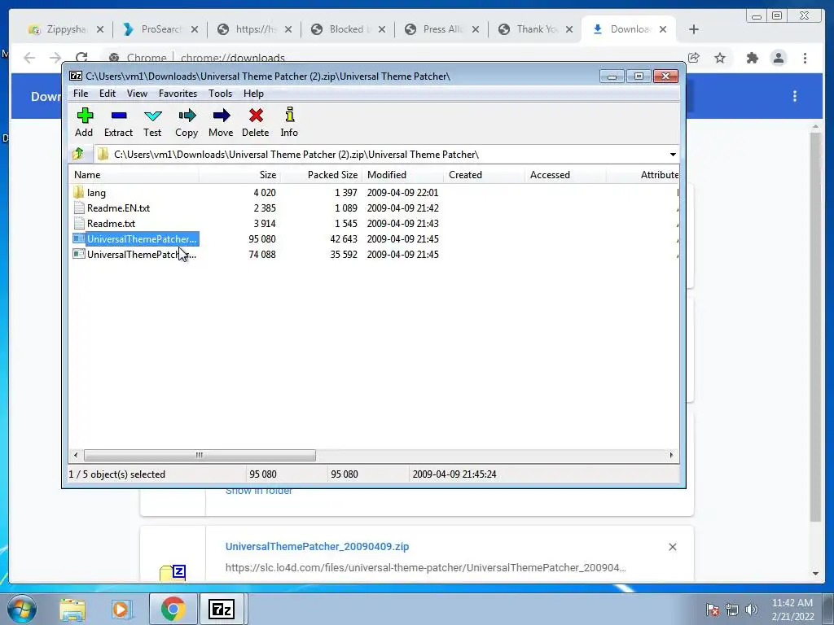Open the Chrome profile avatar icon
The image size is (834, 625).
pos(779,58)
